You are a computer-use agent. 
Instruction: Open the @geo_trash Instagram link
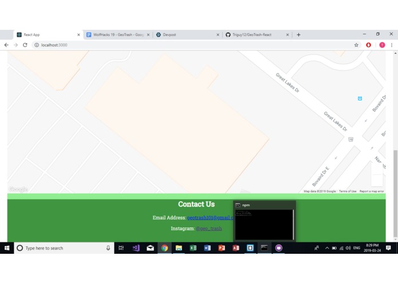pyautogui.click(x=208, y=229)
